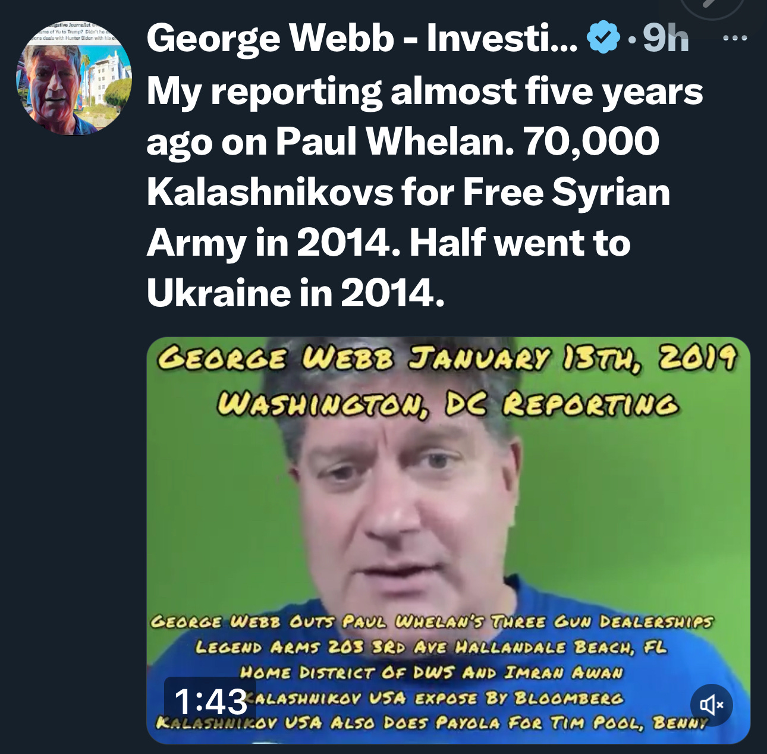Open George Webb's profile avatar
The width and height of the screenshot is (767, 754).
74,78
